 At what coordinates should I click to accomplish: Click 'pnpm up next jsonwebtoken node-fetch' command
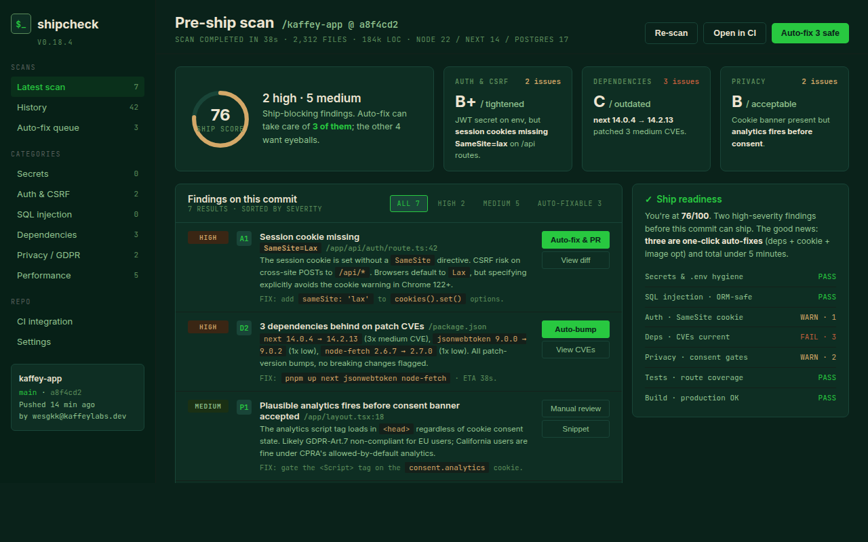click(365, 378)
